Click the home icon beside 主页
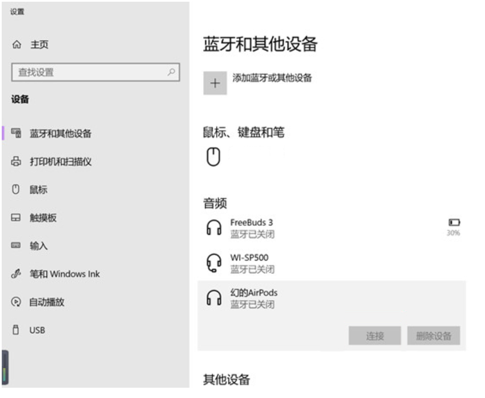Screen dimensions: 485x398 pyautogui.click(x=17, y=45)
